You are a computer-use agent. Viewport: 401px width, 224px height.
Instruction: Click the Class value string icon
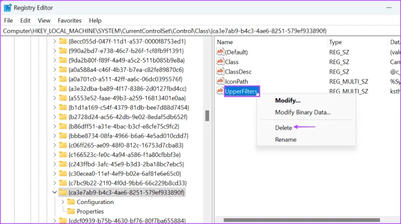tap(220, 61)
